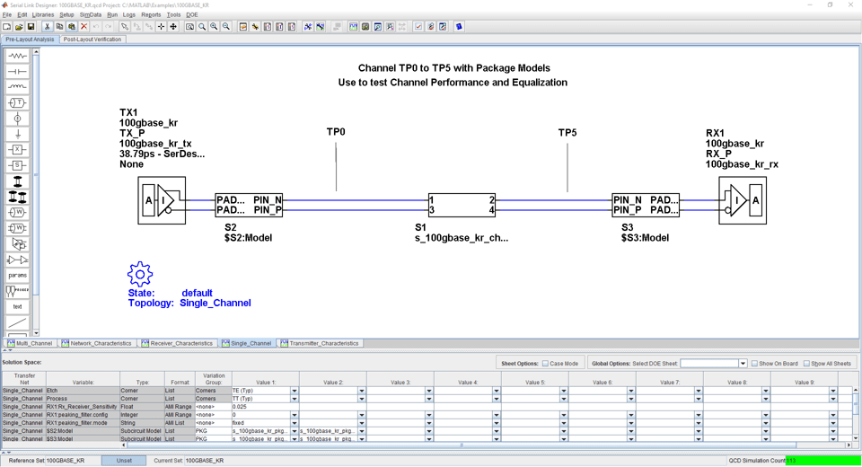The image size is (862, 467).
Task: Enable the Case Mode checkbox
Action: (x=545, y=364)
